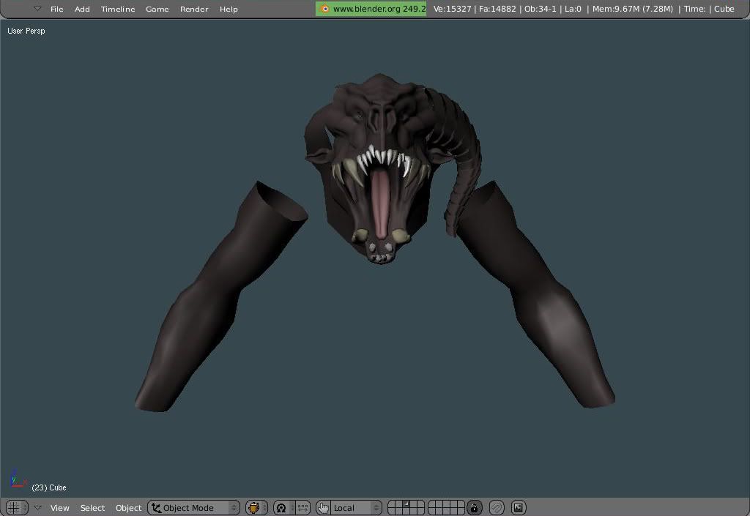
Task: Click the 3D manipulator hand icon
Action: coord(324,507)
